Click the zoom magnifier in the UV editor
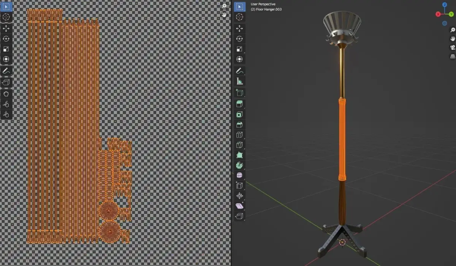Viewport: 456px width, 266px height. click(x=224, y=6)
